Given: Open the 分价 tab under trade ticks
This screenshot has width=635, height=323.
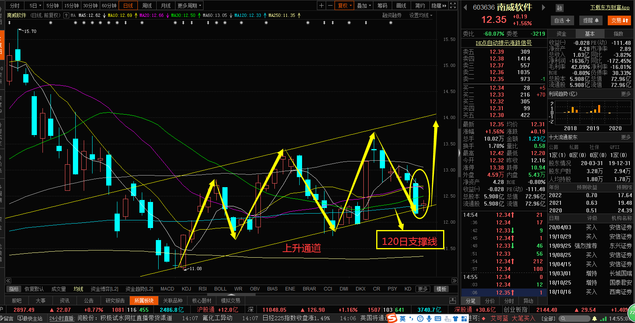Looking at the screenshot, I should click(490, 301).
